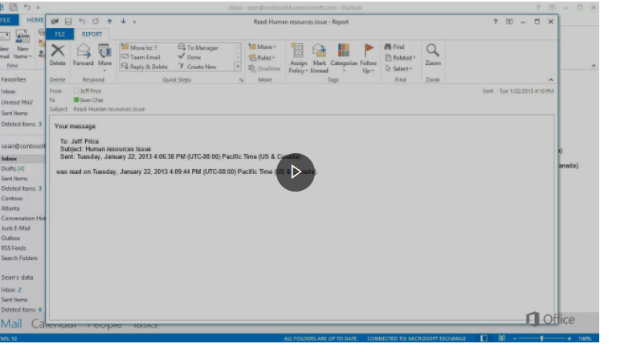Undo in Outlook main window title bar
The height and width of the screenshot is (352, 637).
27,7
